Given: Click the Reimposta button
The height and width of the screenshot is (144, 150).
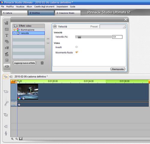Looking at the screenshot, I should point(118,69).
